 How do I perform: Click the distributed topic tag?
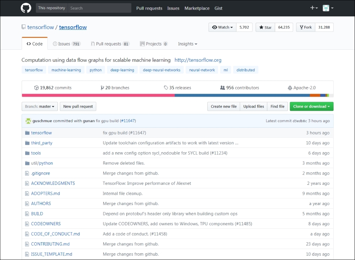[x=246, y=70]
